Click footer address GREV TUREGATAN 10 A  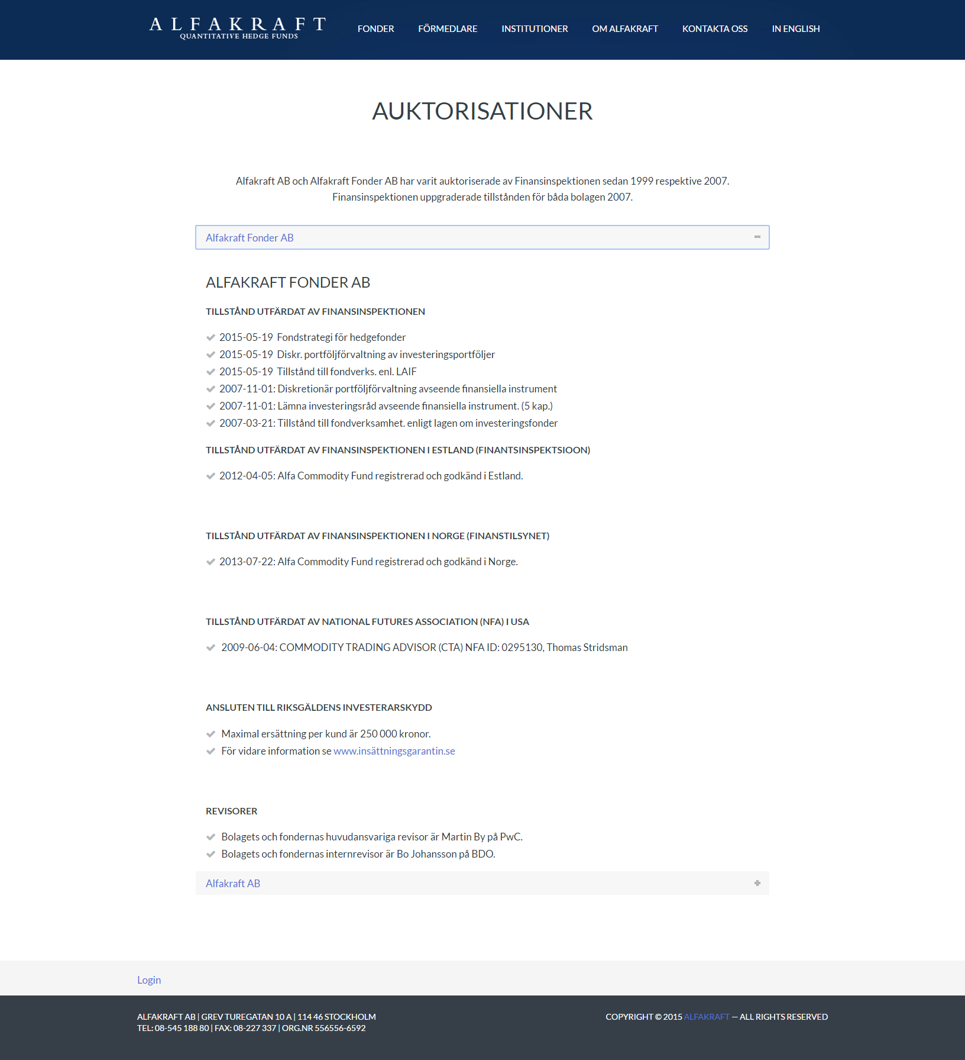[x=247, y=1017]
